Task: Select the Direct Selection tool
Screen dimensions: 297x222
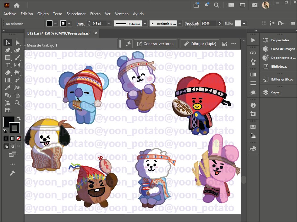Action: 17,42
